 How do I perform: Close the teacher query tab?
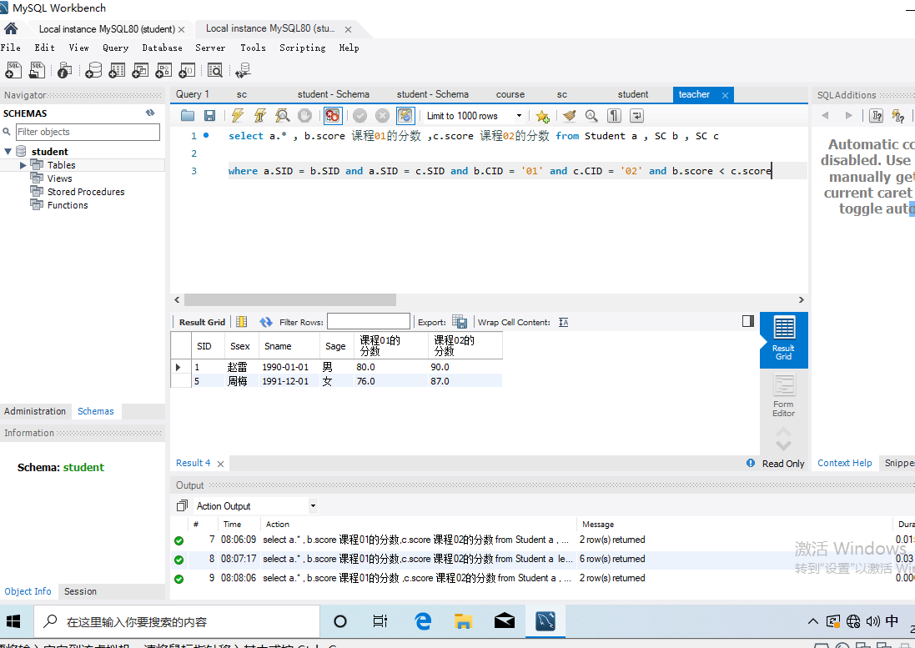pyautogui.click(x=725, y=95)
